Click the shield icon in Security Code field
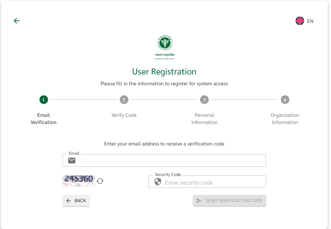The width and height of the screenshot is (331, 229). pos(158,182)
